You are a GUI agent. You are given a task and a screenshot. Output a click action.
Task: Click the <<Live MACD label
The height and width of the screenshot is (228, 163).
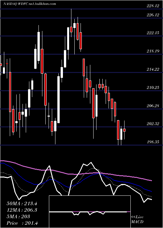tap(137, 220)
